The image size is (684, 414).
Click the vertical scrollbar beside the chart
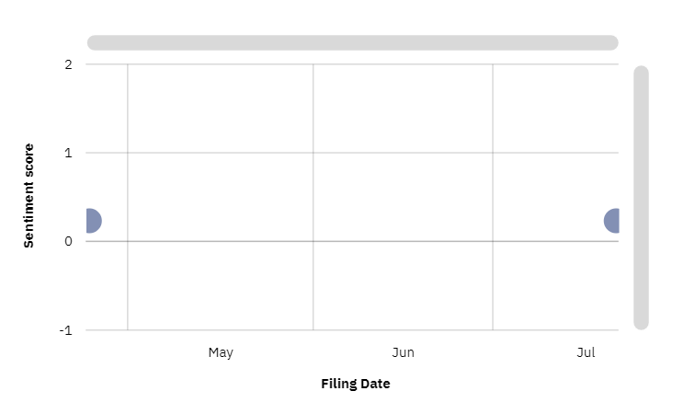[641, 197]
